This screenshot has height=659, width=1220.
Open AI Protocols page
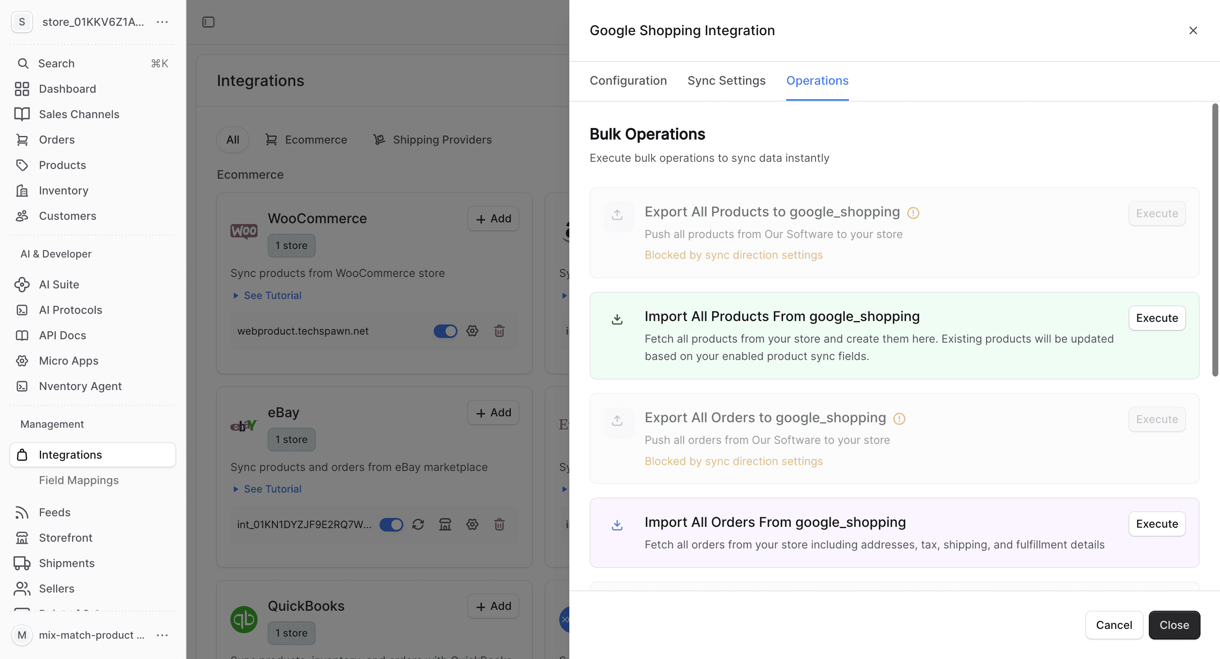(x=93, y=310)
